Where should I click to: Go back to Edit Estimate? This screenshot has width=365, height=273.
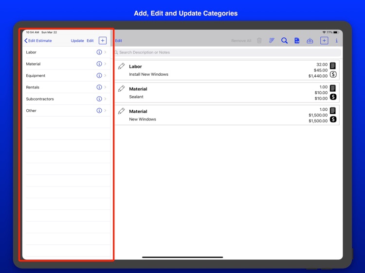point(38,41)
